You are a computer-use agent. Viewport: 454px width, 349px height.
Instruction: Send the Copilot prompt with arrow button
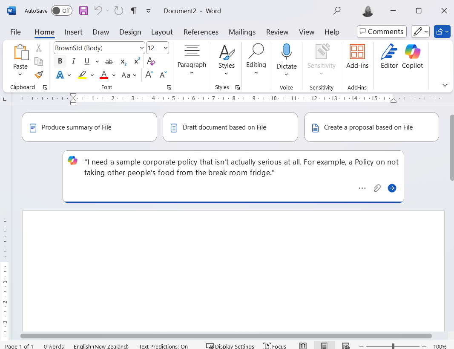point(392,188)
